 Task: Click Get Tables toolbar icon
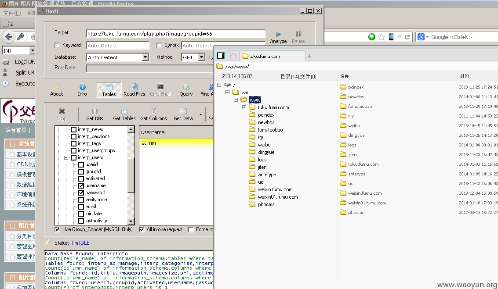coord(124,111)
